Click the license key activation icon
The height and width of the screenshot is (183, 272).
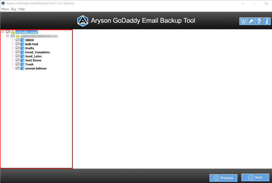pyautogui.click(x=251, y=21)
